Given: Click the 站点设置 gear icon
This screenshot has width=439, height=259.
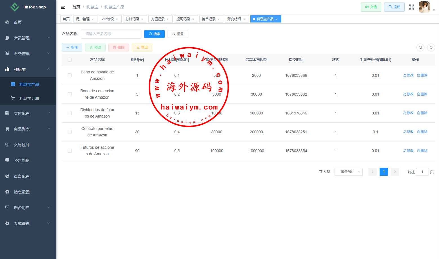Looking at the screenshot, I should point(7,192).
